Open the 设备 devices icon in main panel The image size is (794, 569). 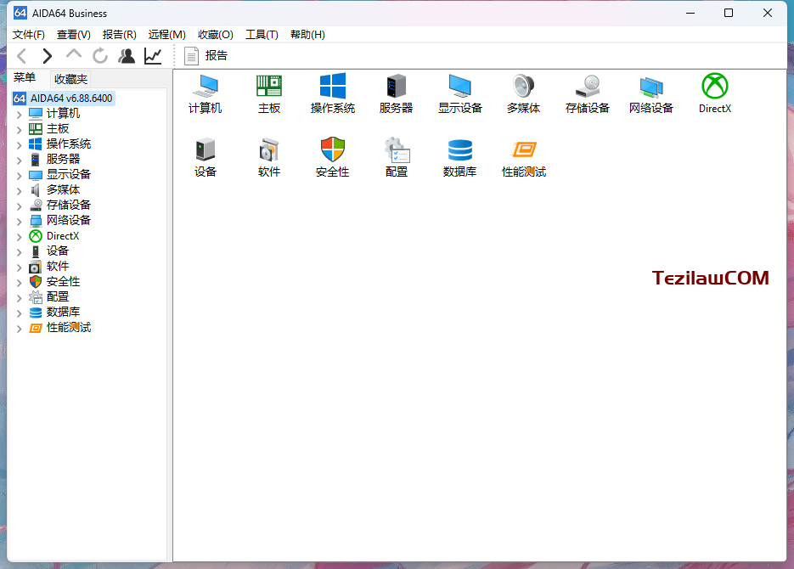coord(206,157)
